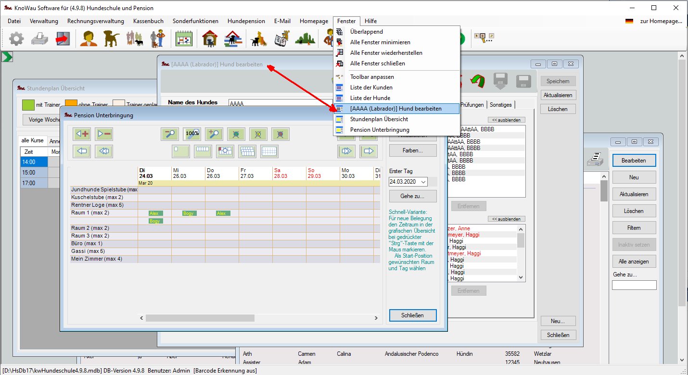
Task: Click the printer icon in the main toolbar
Action: point(40,39)
